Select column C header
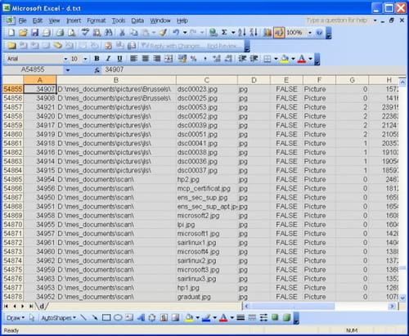This screenshot has width=409, height=336. click(207, 80)
